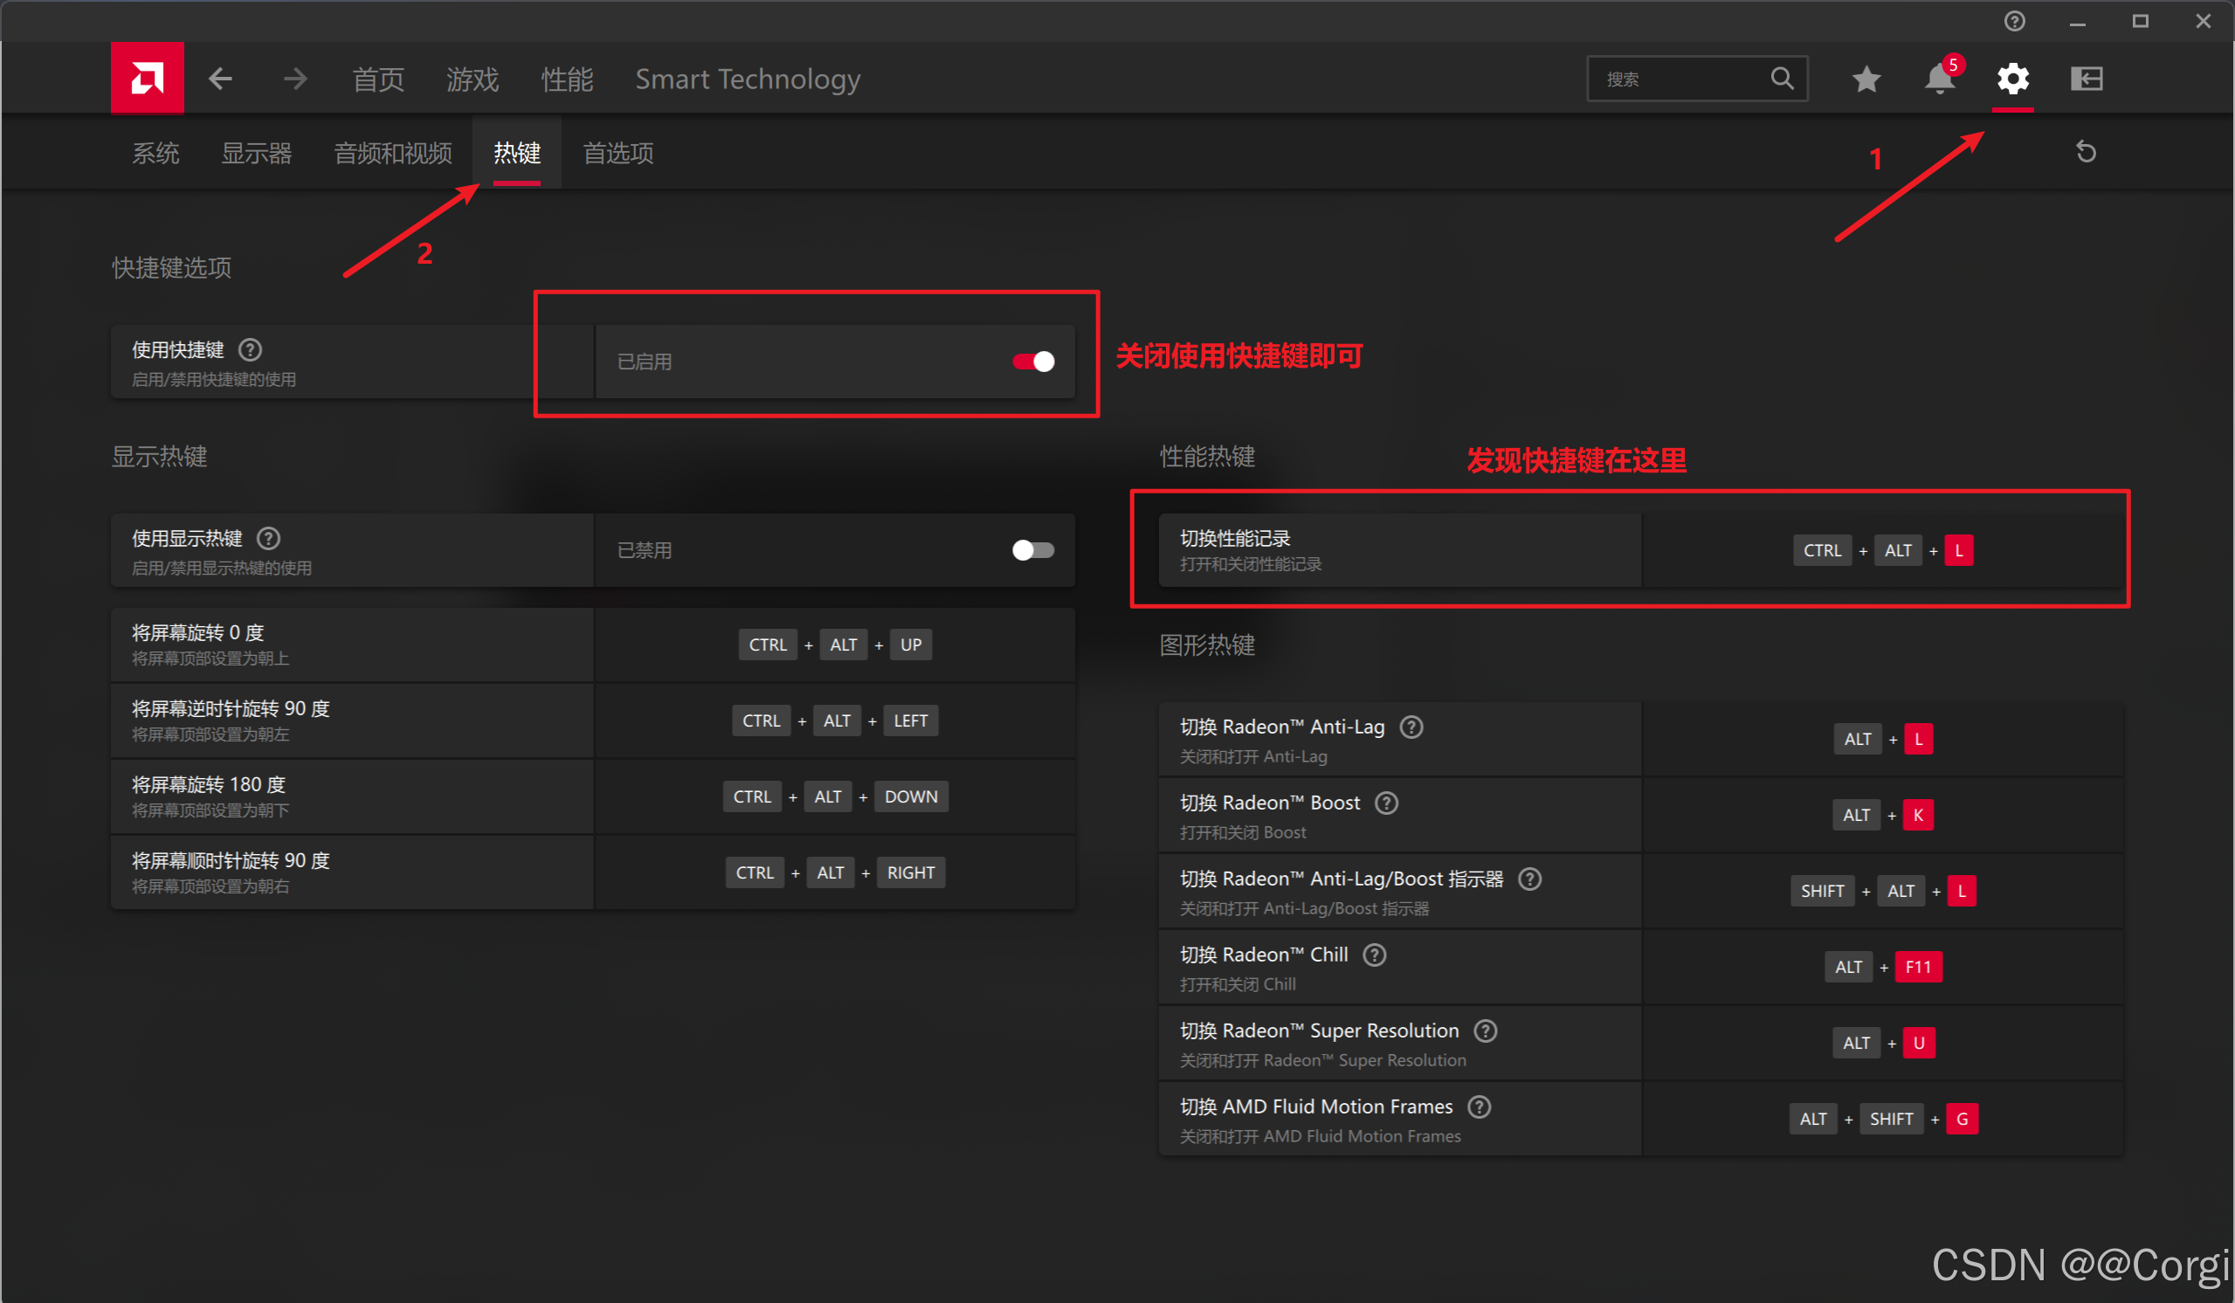Click the reset hotkeys undo icon
Screen dimensions: 2235x1303
pos(2086,153)
